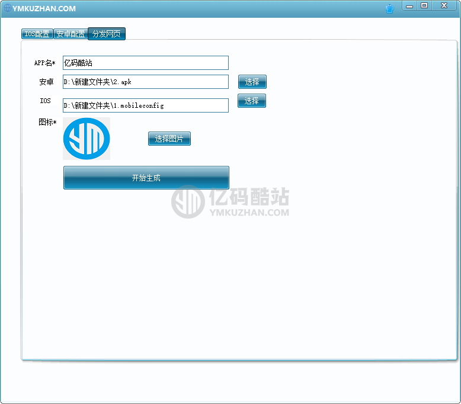Switch to the IOS配置 tab
461x404 pixels.
click(x=37, y=34)
